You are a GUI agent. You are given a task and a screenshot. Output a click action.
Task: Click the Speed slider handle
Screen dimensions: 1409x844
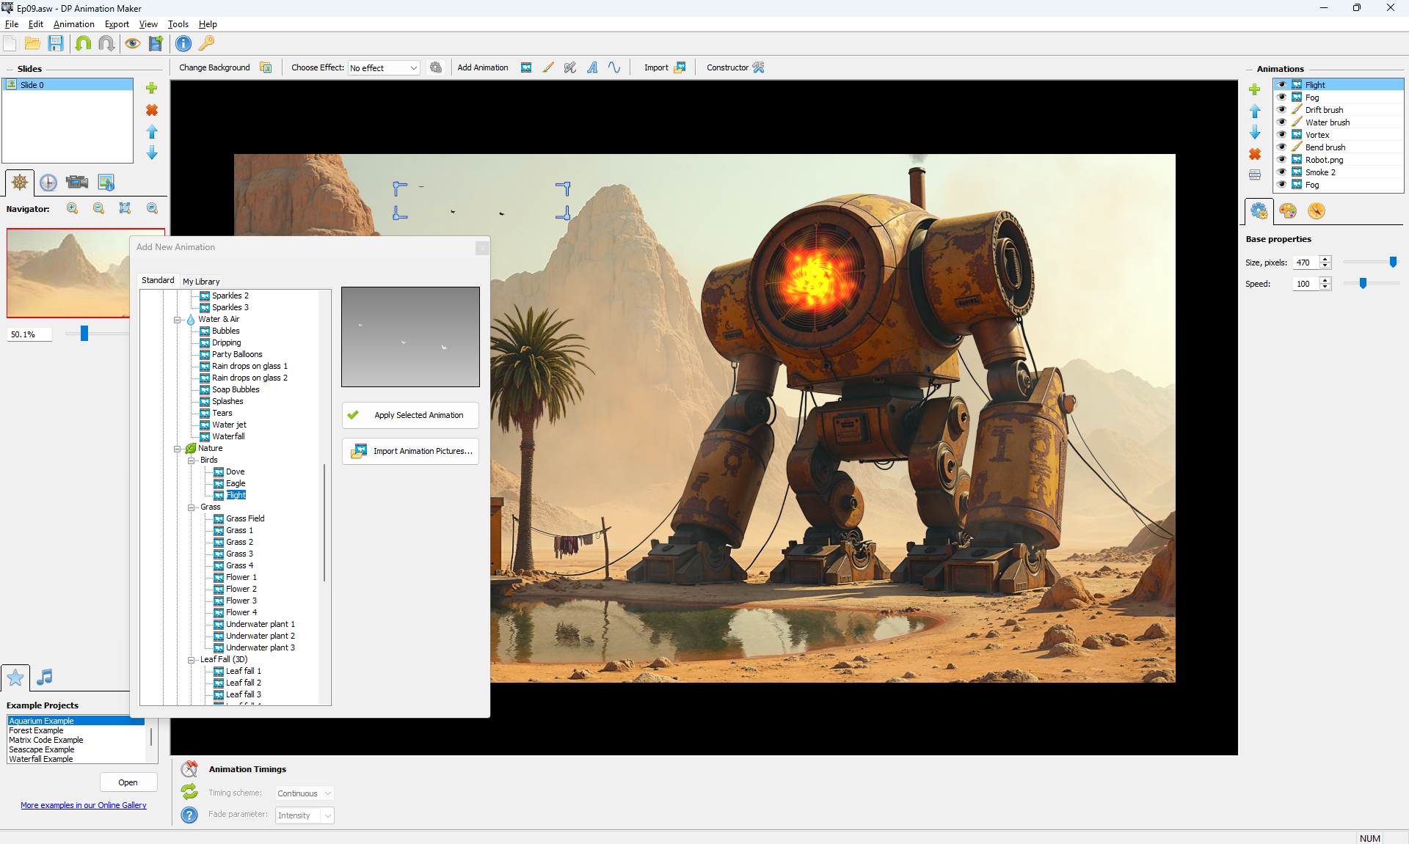pyautogui.click(x=1363, y=284)
